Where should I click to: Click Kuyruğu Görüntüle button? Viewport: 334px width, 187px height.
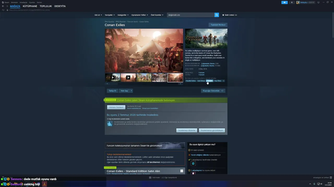tap(213, 91)
